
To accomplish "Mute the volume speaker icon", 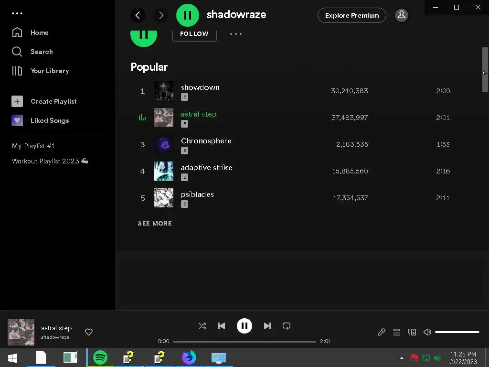I will point(427,332).
